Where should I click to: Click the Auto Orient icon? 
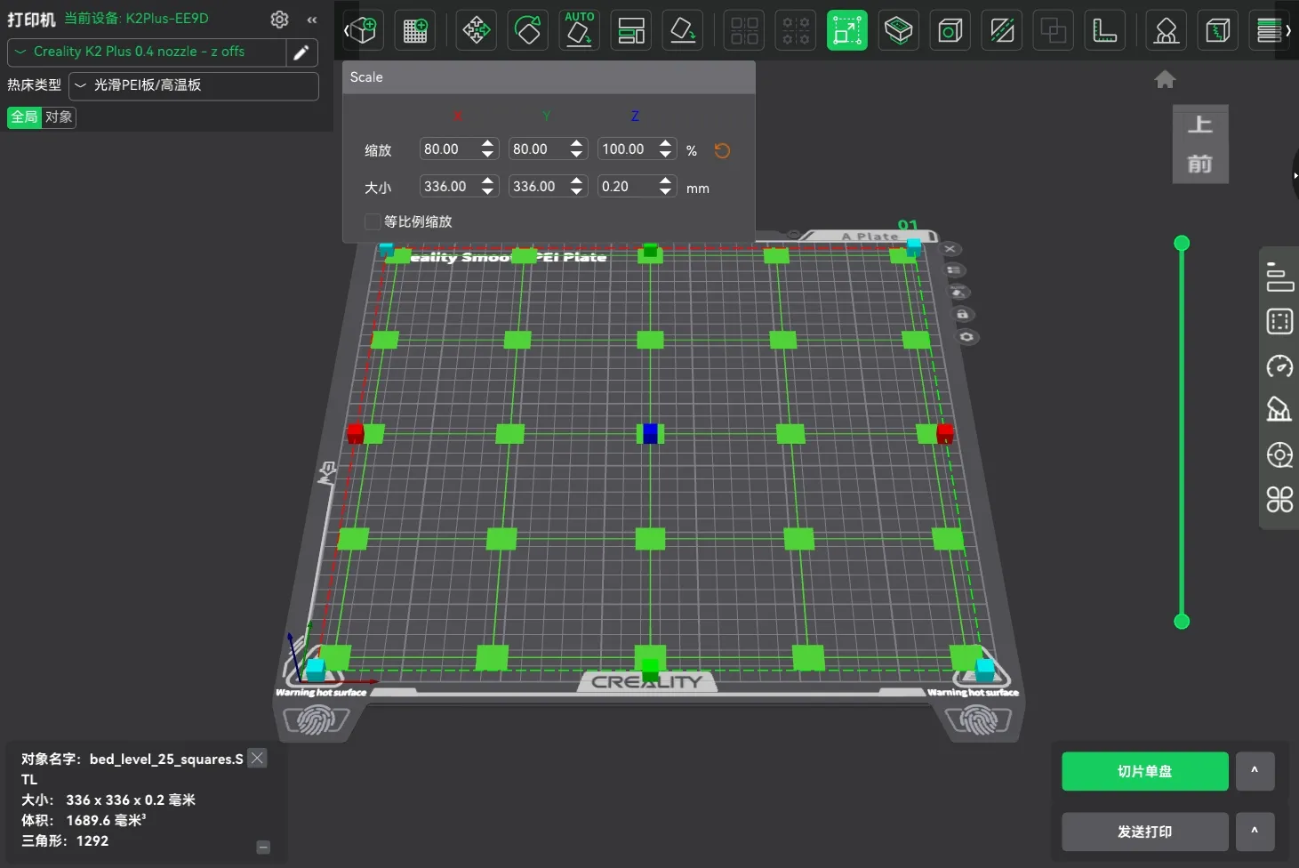(x=580, y=31)
